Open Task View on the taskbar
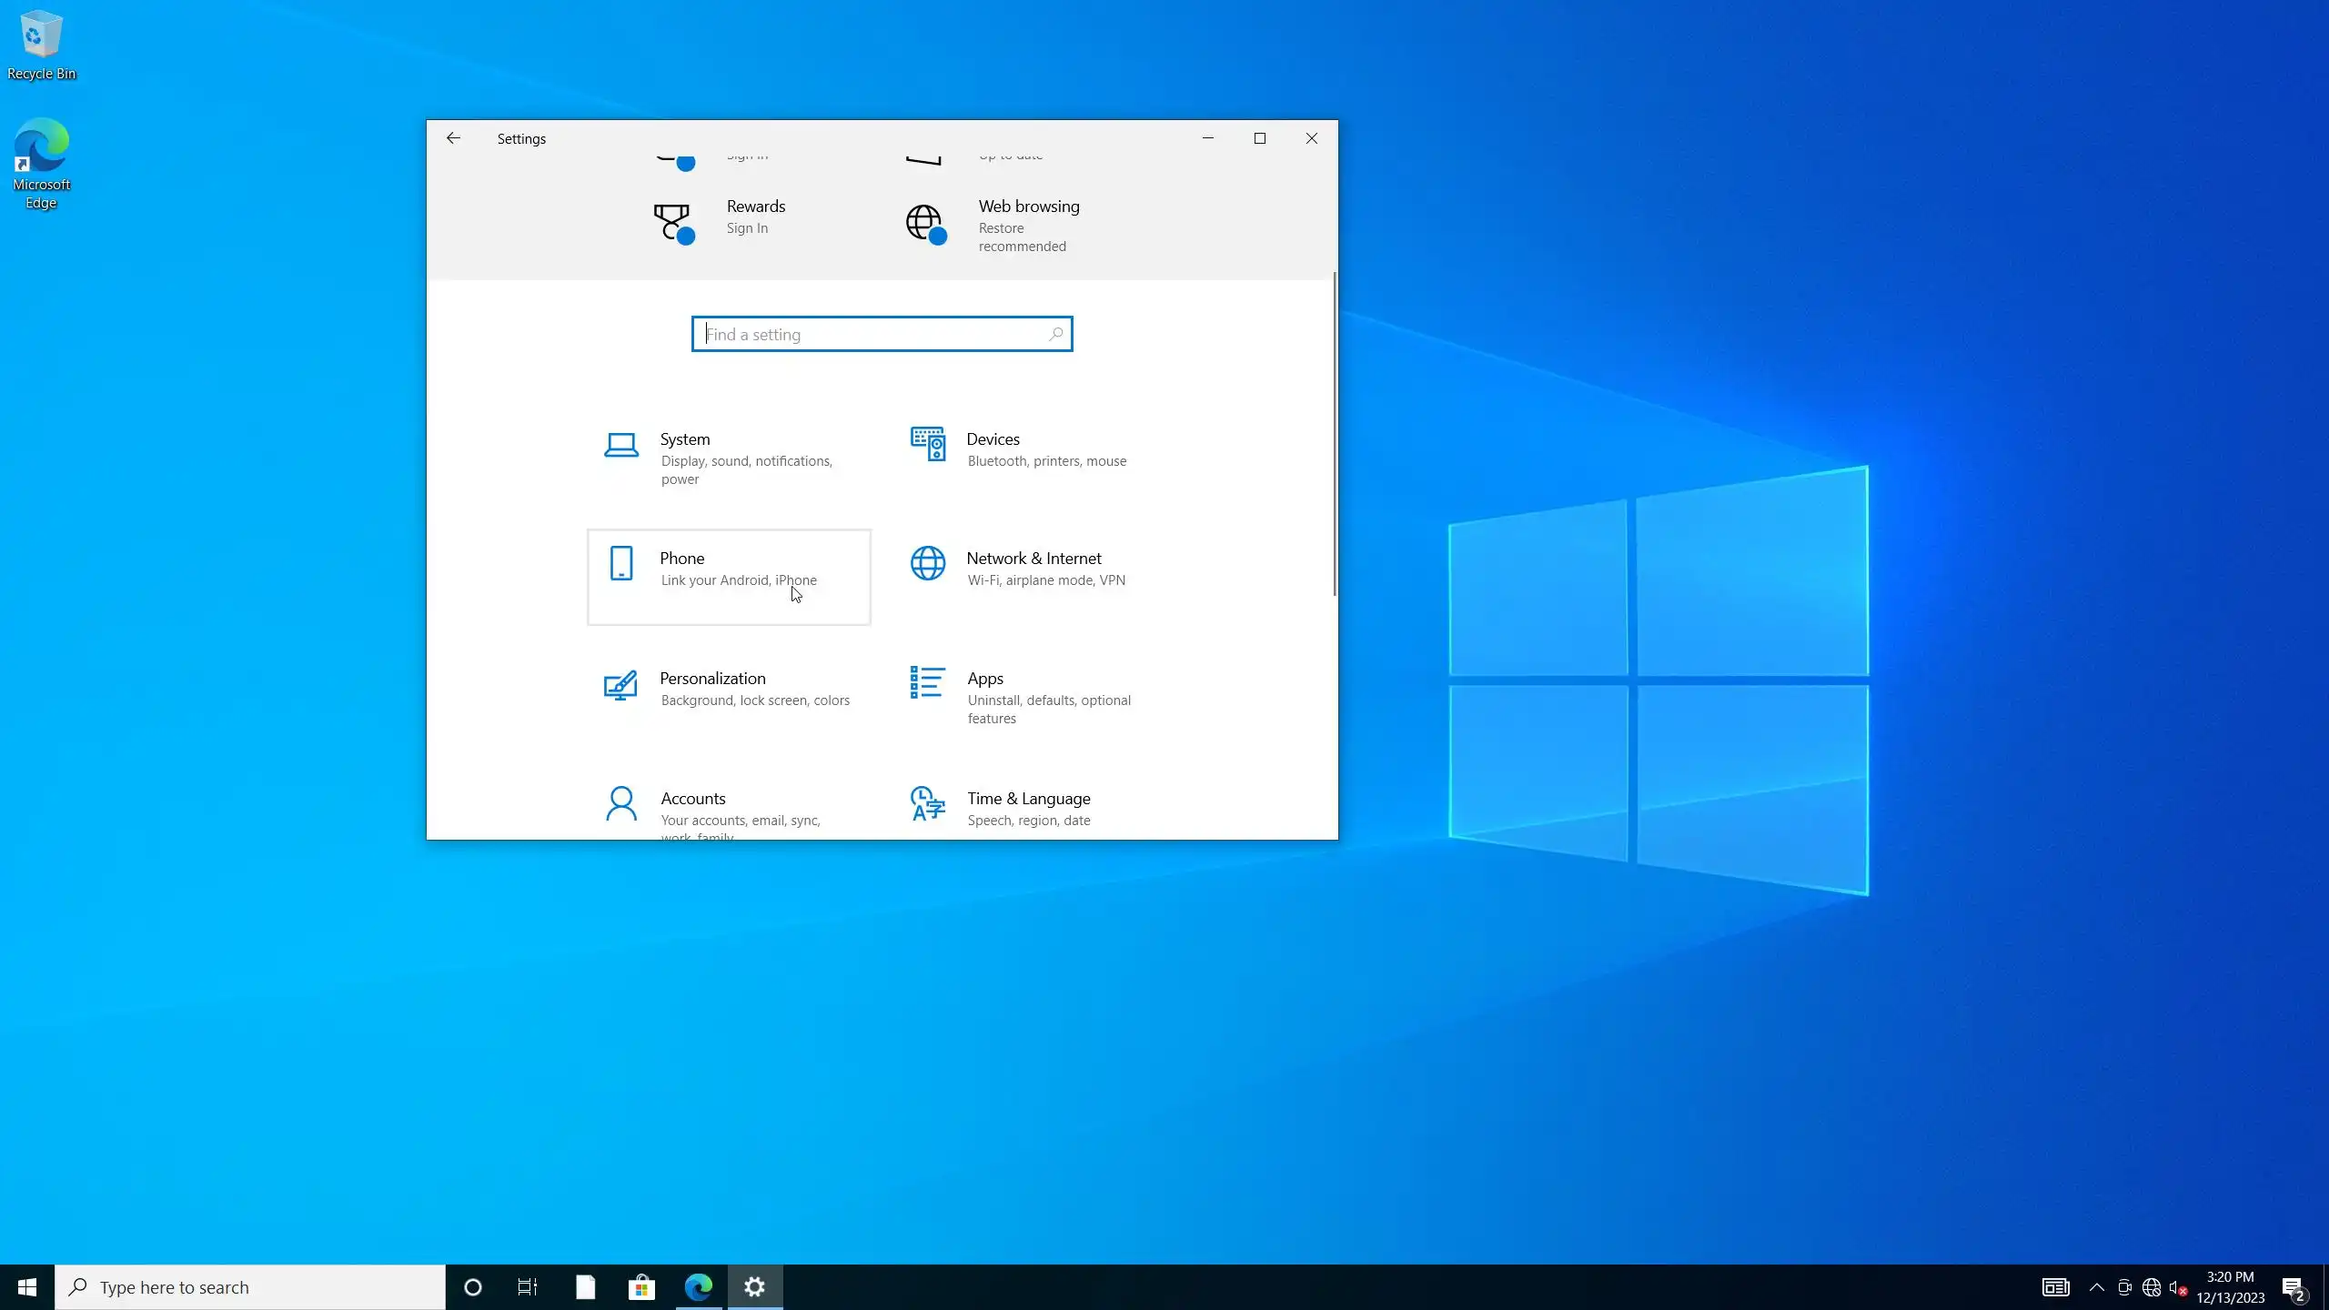This screenshot has width=2329, height=1310. coord(528,1287)
